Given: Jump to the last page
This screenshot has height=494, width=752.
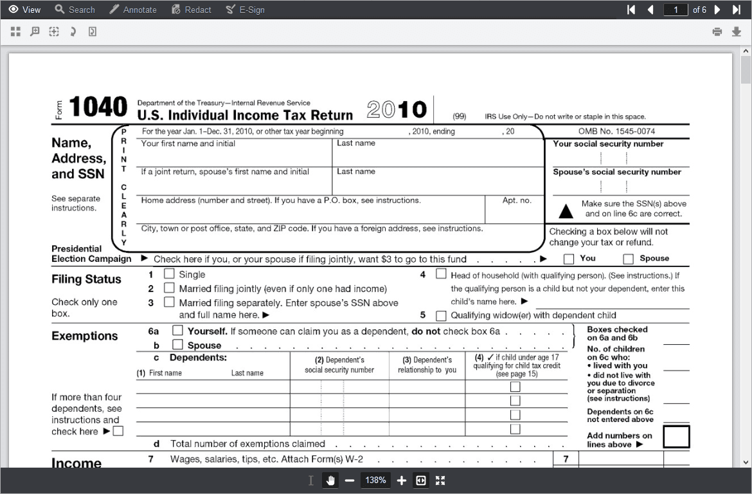Looking at the screenshot, I should click(737, 10).
